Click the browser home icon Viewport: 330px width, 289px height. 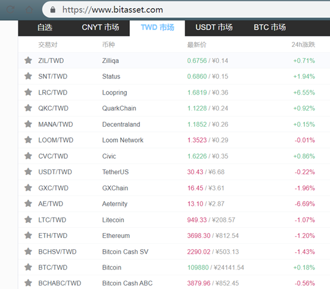[x=29, y=10]
